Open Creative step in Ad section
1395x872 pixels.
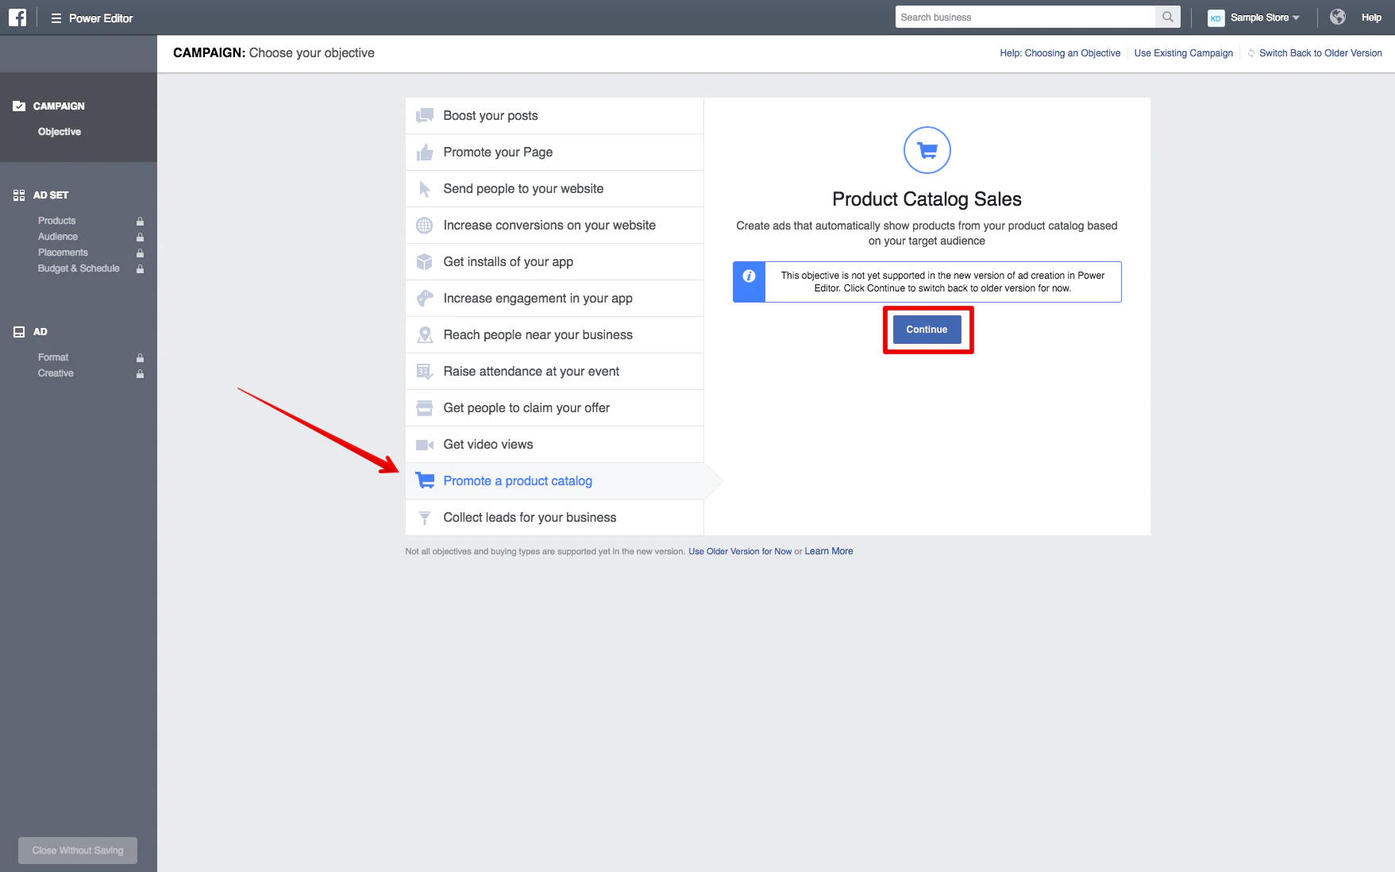click(56, 373)
